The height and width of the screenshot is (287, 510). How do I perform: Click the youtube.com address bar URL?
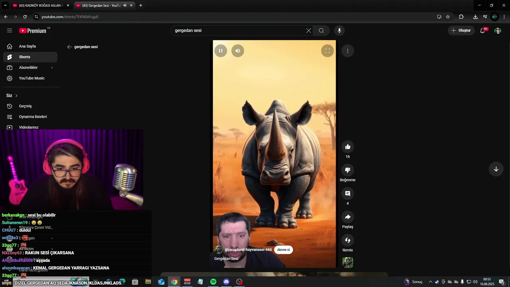click(70, 17)
